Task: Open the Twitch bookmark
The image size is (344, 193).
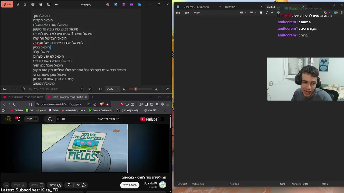Action: click(54, 110)
